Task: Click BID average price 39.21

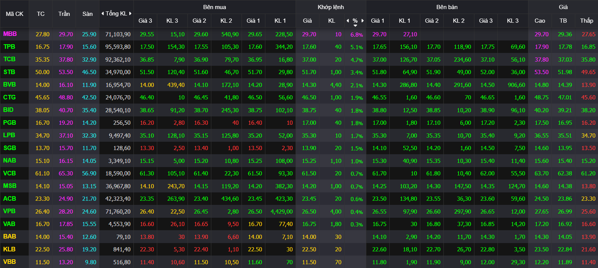Action: click(x=565, y=110)
